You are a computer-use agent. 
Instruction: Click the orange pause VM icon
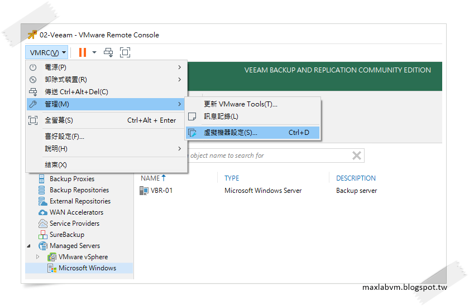(x=83, y=52)
